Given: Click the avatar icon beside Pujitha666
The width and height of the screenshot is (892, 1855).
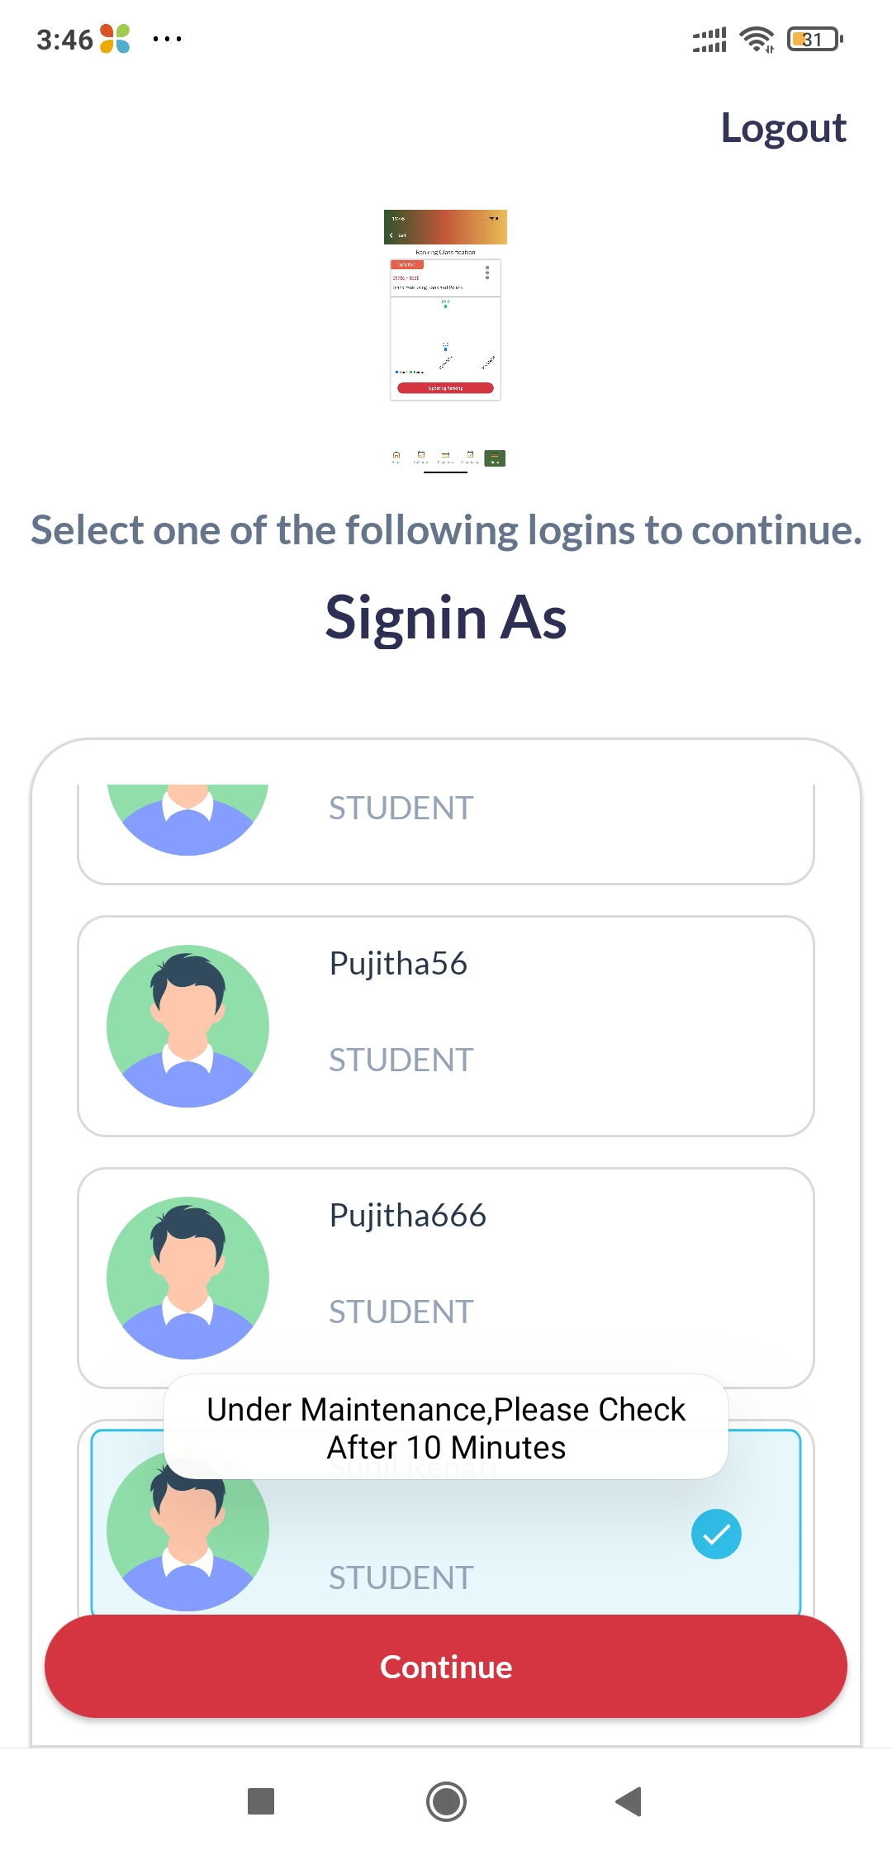Looking at the screenshot, I should 188,1278.
